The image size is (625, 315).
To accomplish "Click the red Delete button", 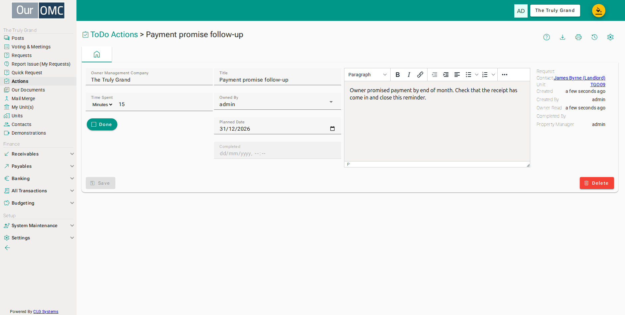I will [597, 183].
